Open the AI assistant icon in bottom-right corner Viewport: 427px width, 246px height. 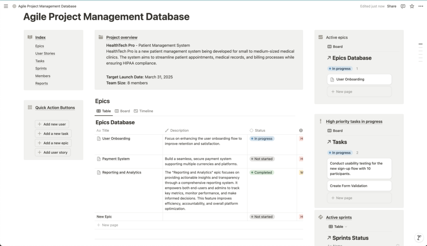point(419,238)
